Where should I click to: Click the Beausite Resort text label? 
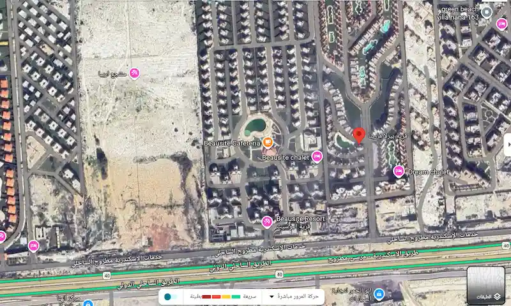click(x=300, y=219)
